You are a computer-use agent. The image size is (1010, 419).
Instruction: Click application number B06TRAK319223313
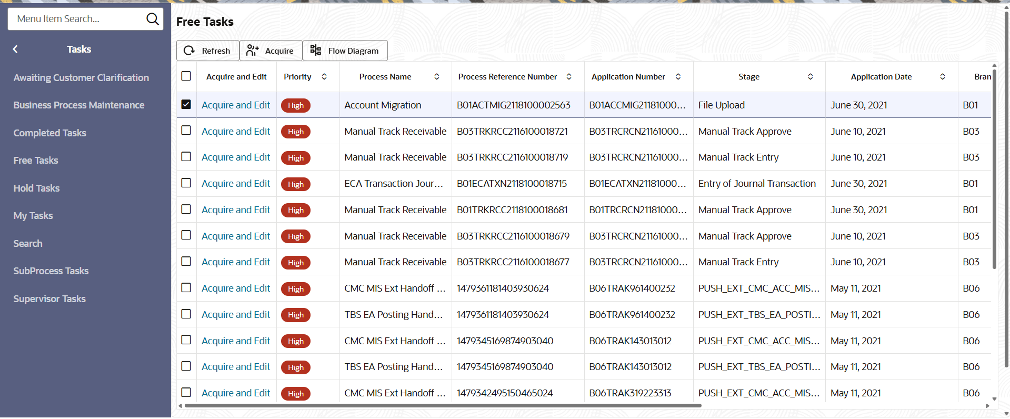tap(631, 393)
